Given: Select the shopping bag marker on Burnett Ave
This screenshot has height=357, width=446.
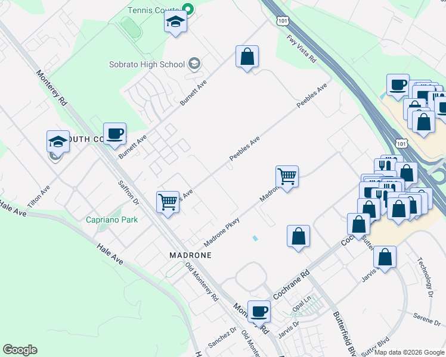Looking at the screenshot, I should point(247,58).
